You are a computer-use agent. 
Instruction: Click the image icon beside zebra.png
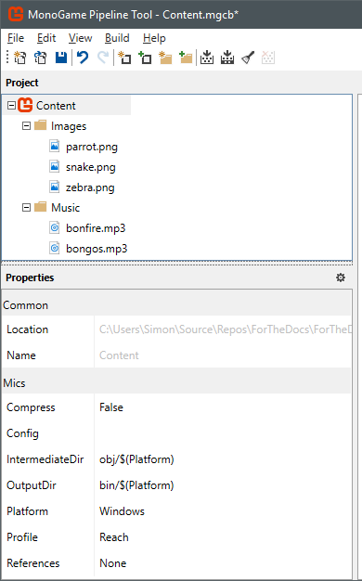tap(55, 187)
